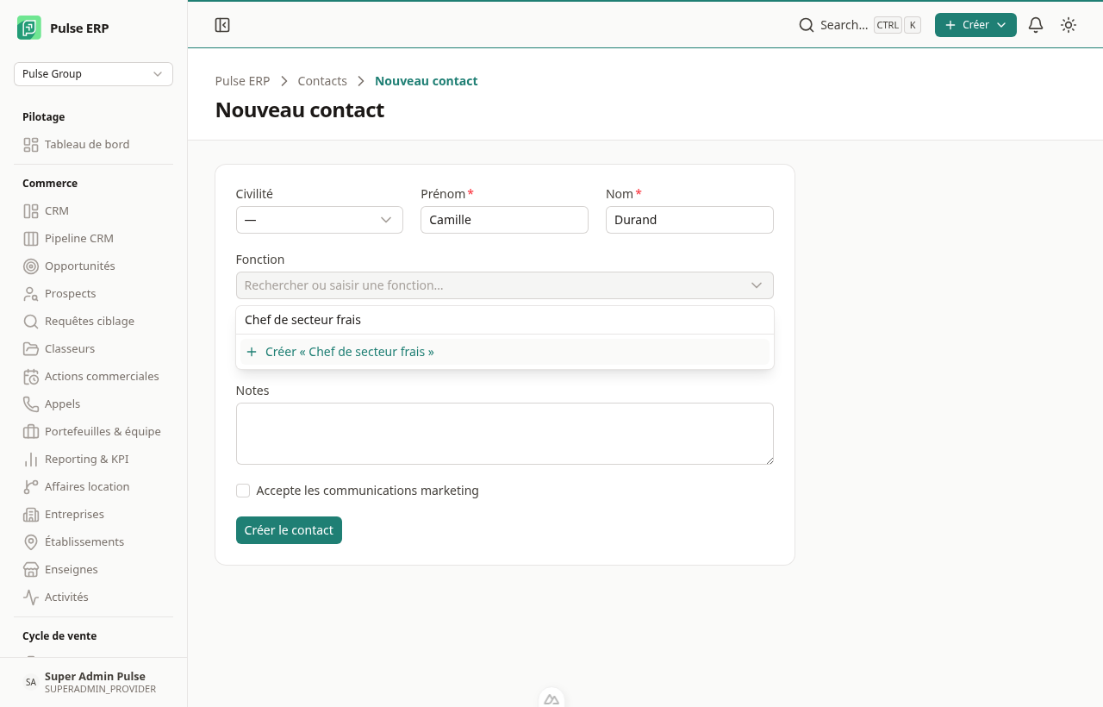Expand the Civilité dropdown
The height and width of the screenshot is (707, 1103).
320,220
